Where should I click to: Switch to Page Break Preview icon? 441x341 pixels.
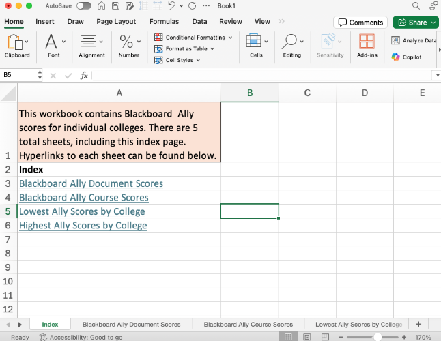(x=325, y=337)
